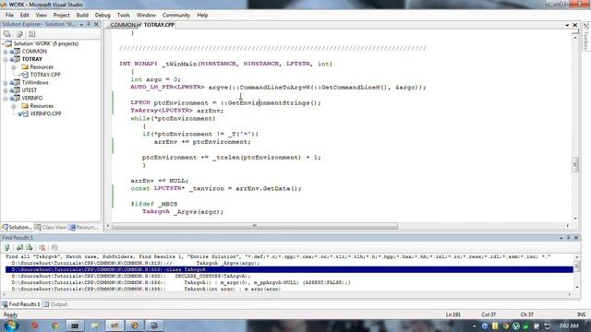Select VERINFO.CPP file in tree
591x332 pixels.
coord(45,113)
